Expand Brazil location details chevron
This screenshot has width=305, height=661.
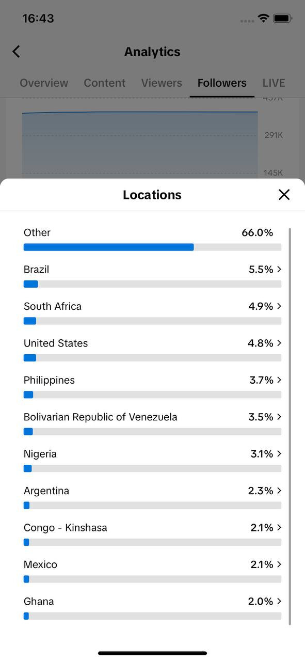[x=279, y=269]
